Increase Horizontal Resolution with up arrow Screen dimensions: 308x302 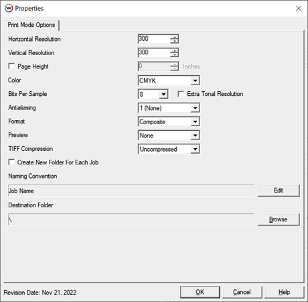174,37
